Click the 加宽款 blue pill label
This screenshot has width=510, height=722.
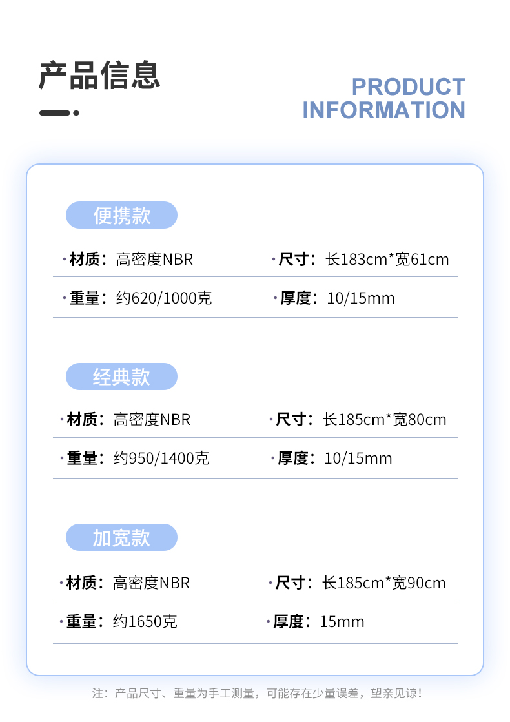(x=121, y=537)
